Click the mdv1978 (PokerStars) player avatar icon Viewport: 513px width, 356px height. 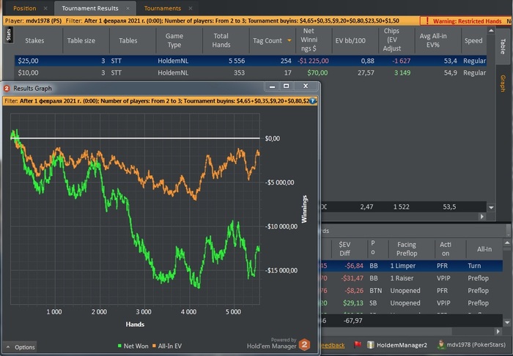pos(441,344)
